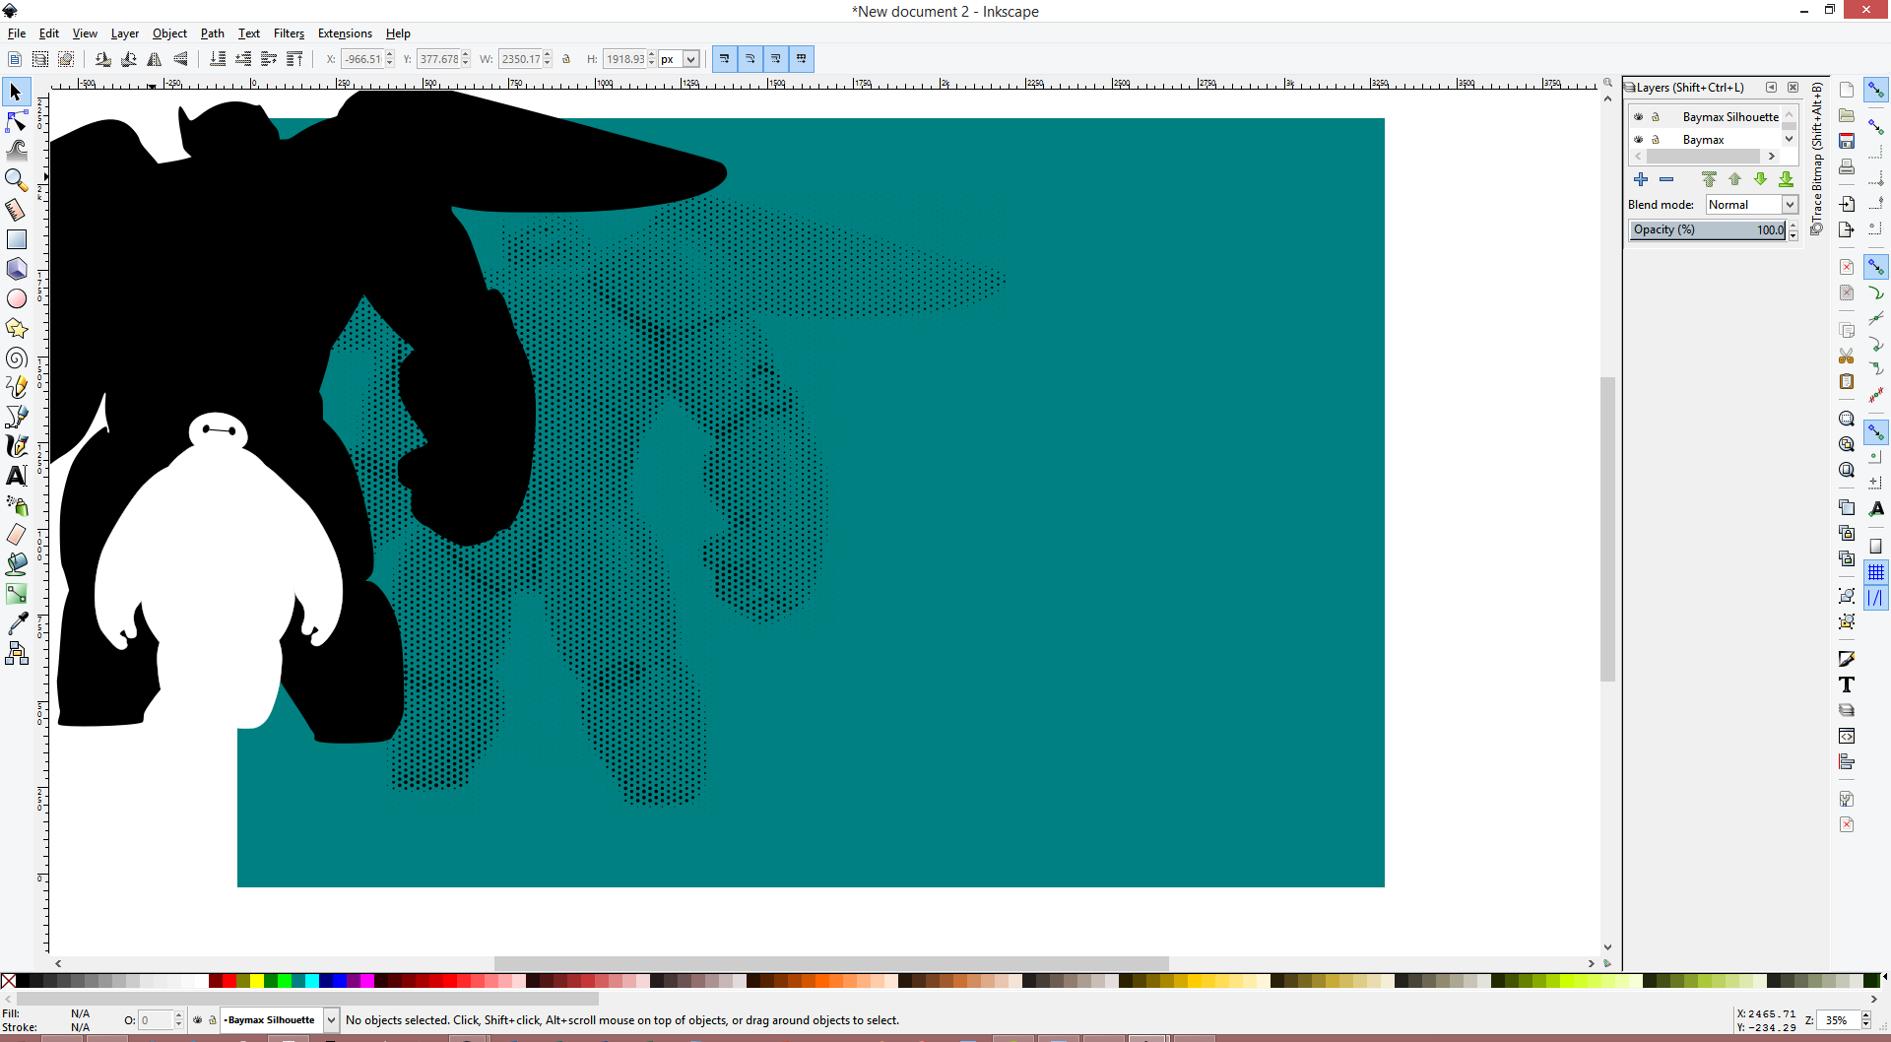Image resolution: width=1891 pixels, height=1042 pixels.
Task: Open the File menu
Action: 17,33
